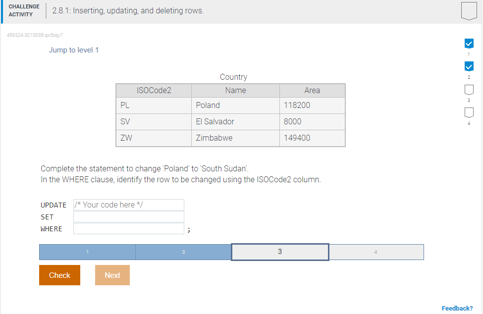Select completed level 1 checkmark badge
483x314 pixels.
(469, 44)
